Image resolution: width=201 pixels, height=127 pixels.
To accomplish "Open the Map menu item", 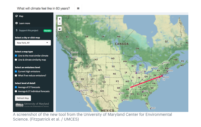I will coord(21,16).
